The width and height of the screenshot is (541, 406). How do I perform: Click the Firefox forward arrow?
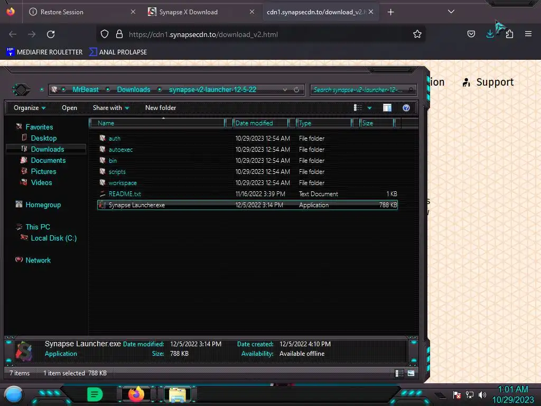[32, 34]
